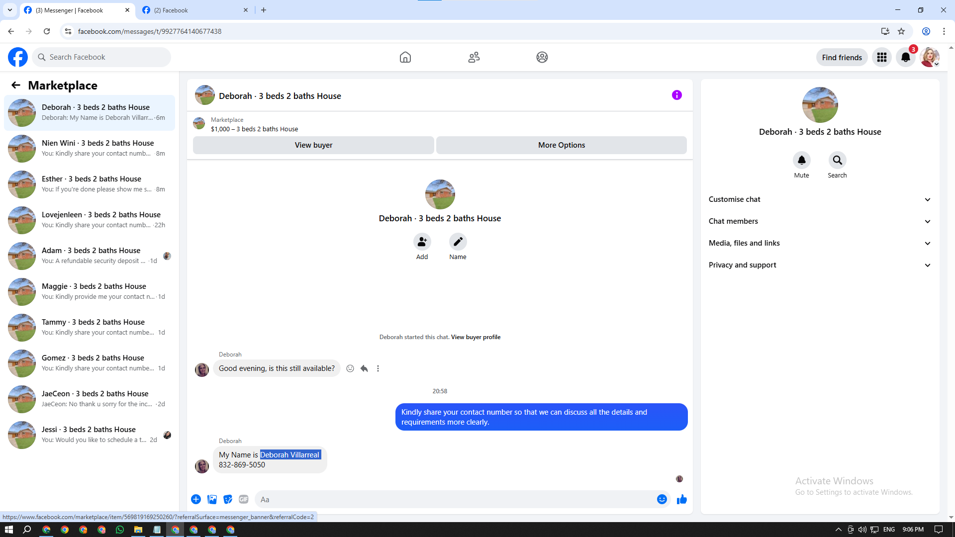Expand Privacy and support section
The image size is (955, 537).
click(x=820, y=265)
